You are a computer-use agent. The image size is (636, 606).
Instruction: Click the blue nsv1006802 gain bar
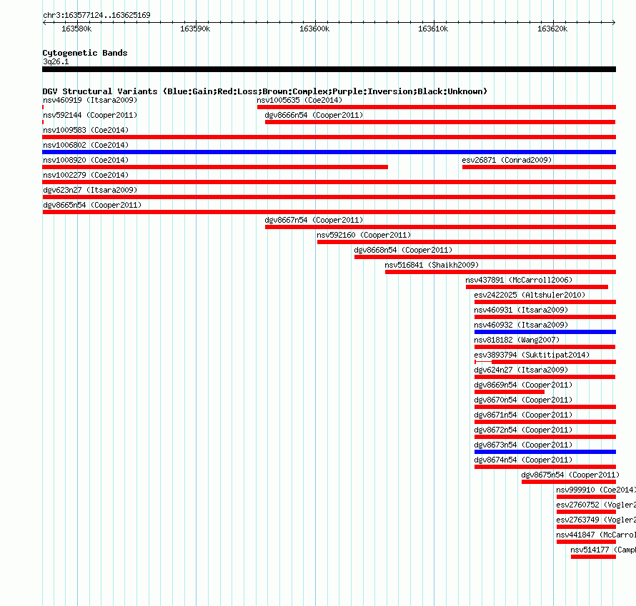click(329, 152)
